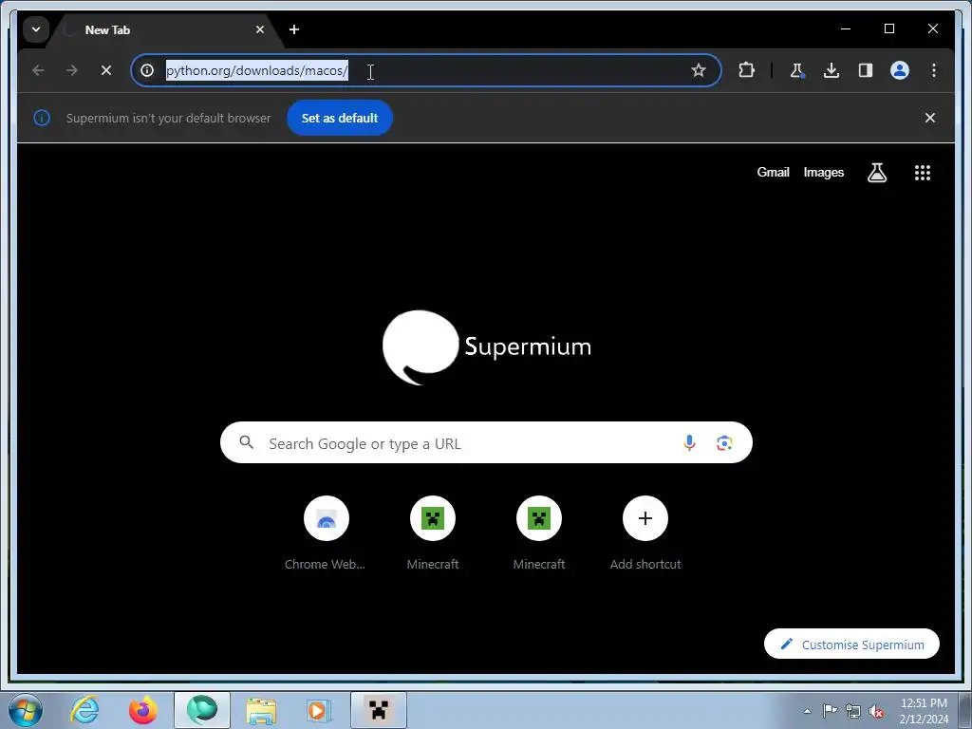Open Action Center flag icon
The width and height of the screenshot is (972, 729).
coord(830,711)
